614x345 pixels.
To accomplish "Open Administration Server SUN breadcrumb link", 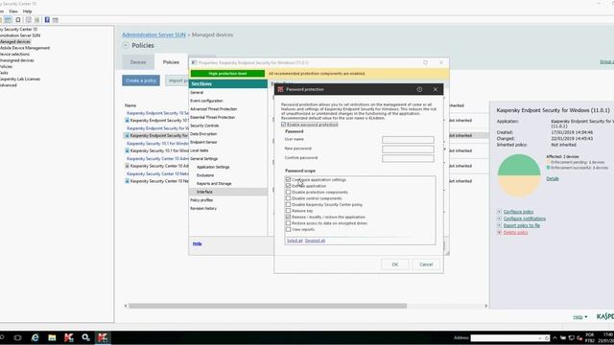I will click(153, 34).
